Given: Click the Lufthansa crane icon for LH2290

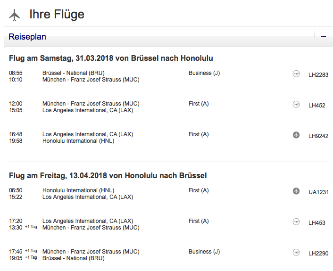Looking at the screenshot, I should pyautogui.click(x=296, y=253).
